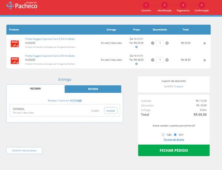Increase quantity of the R$ 48,50 item

(167, 60)
